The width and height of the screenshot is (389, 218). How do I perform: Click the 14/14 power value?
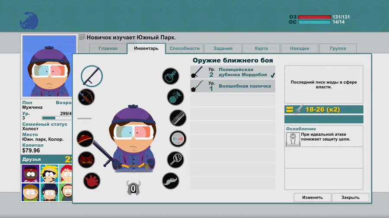(338, 22)
